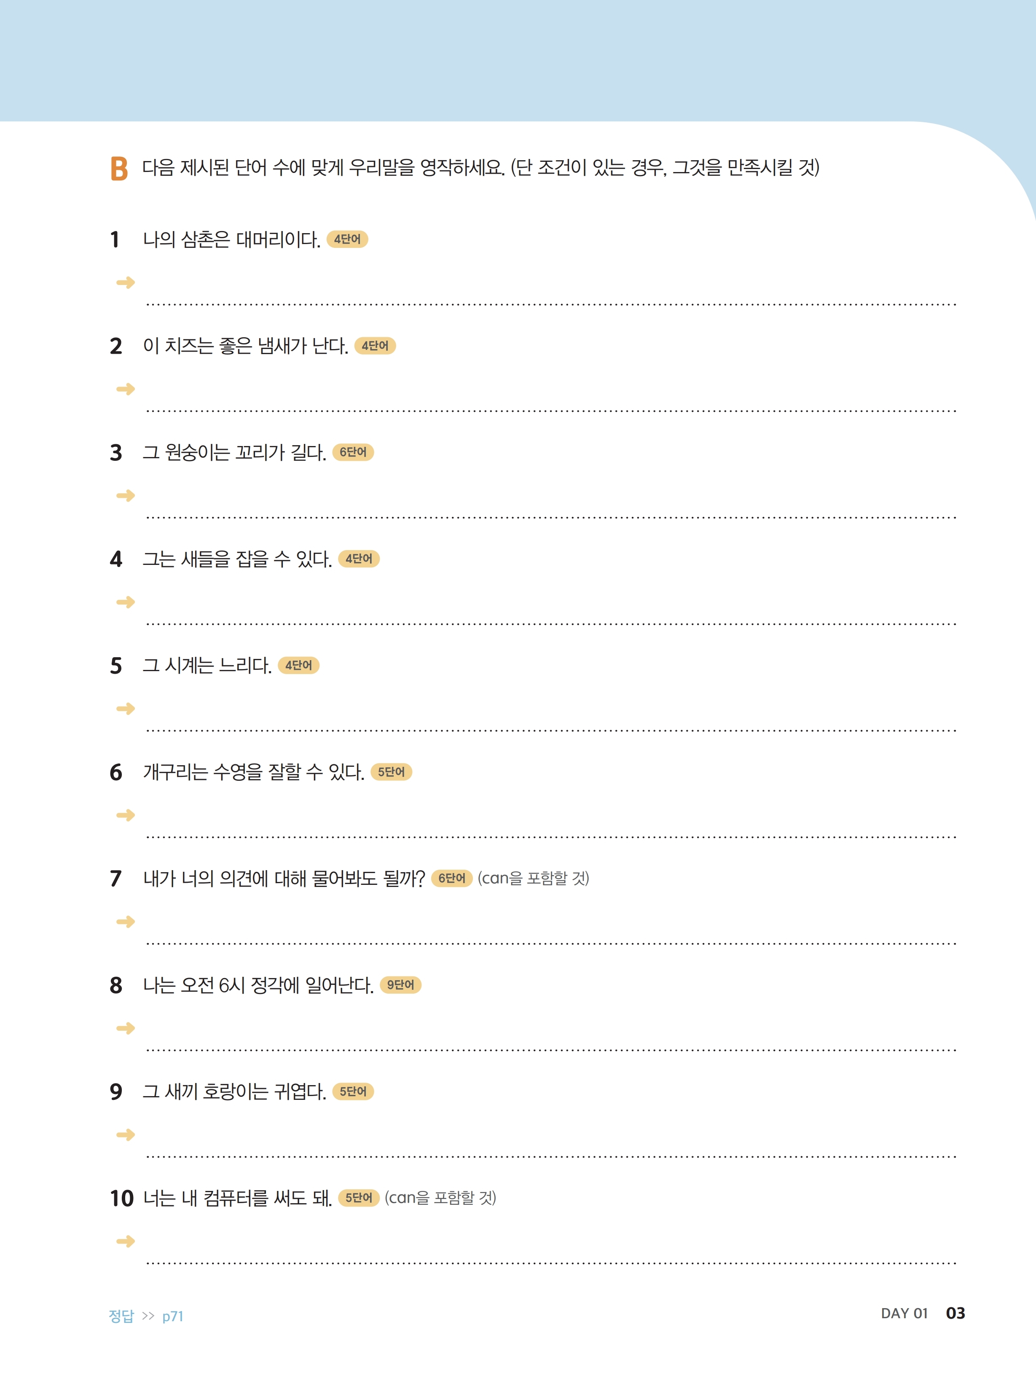The width and height of the screenshot is (1036, 1384).
Task: Click the arrow icon under question 6
Action: [126, 815]
